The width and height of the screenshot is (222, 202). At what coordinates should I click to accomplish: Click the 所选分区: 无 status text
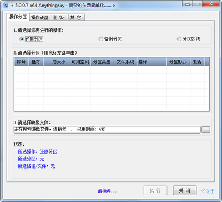[31, 159]
